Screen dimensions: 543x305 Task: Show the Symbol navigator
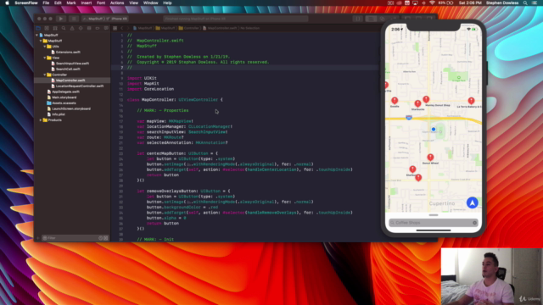click(x=55, y=28)
